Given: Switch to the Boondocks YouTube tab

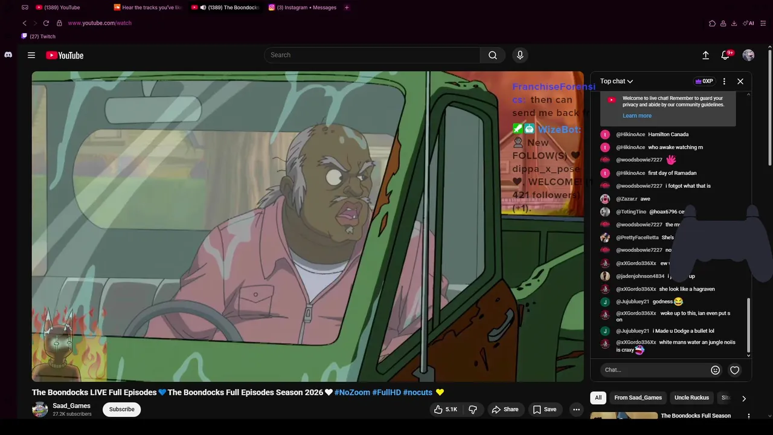Looking at the screenshot, I should (x=225, y=7).
